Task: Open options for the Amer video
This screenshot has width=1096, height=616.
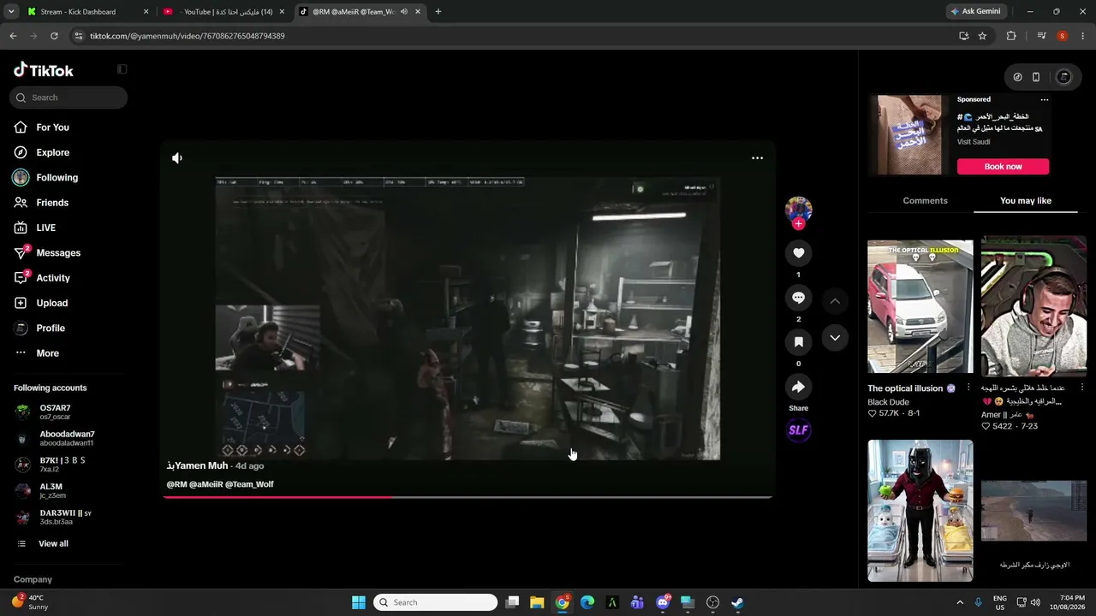Action: (1081, 388)
